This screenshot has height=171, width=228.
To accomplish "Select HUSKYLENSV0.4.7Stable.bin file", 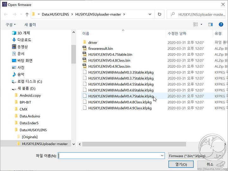I will coord(107,55).
